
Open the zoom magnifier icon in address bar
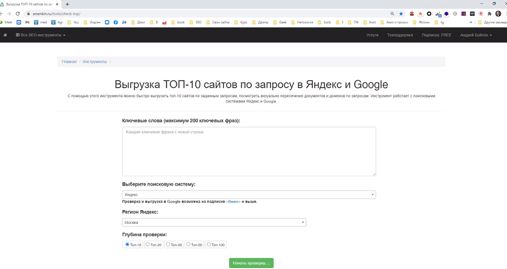[x=392, y=14]
